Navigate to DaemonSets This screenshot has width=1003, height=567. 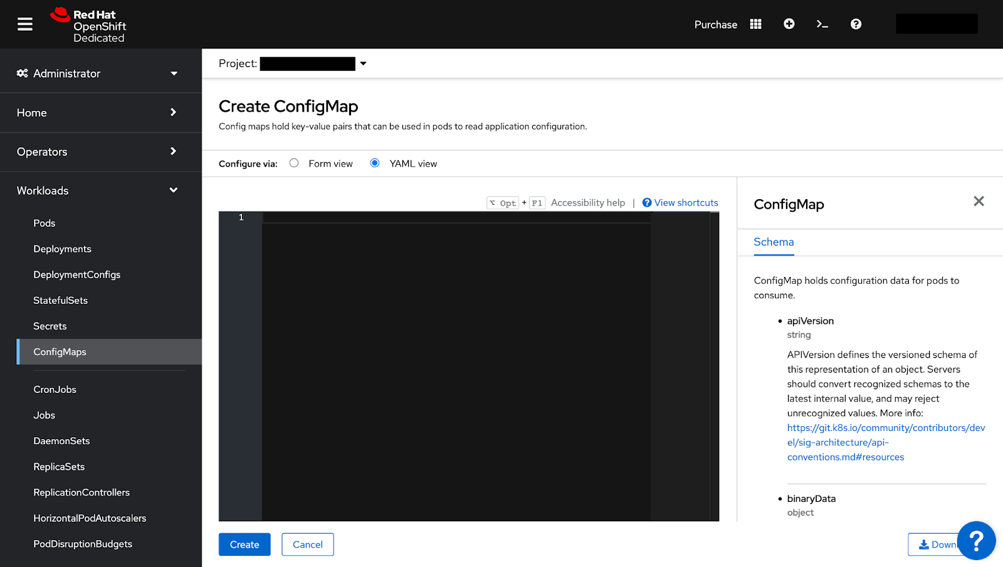61,440
